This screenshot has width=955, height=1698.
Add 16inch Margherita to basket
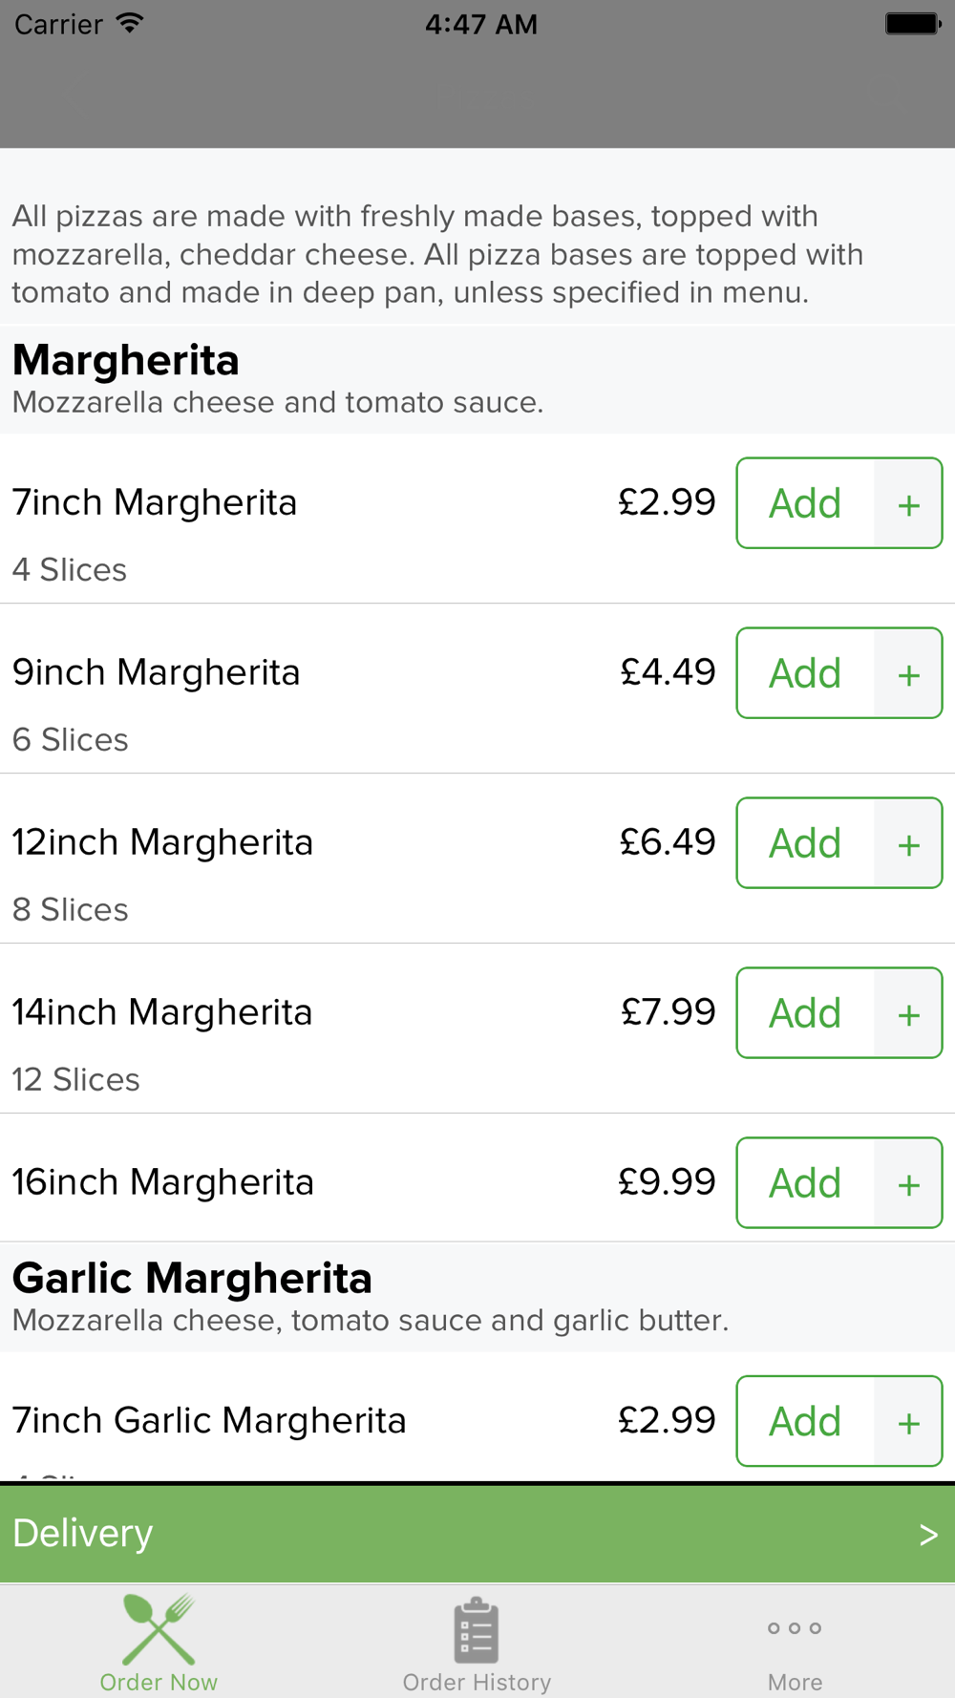[x=805, y=1183]
